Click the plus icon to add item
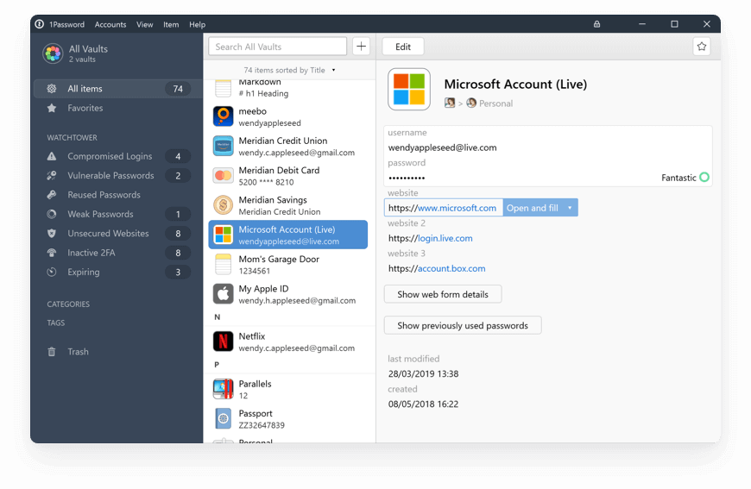 click(x=362, y=47)
